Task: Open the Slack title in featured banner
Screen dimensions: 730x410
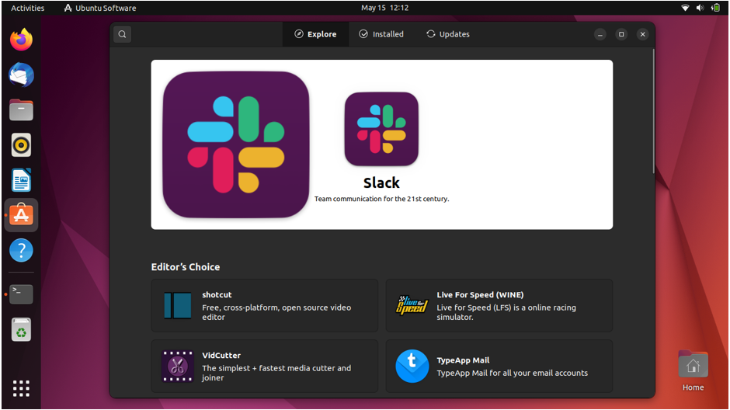Action: click(x=381, y=182)
